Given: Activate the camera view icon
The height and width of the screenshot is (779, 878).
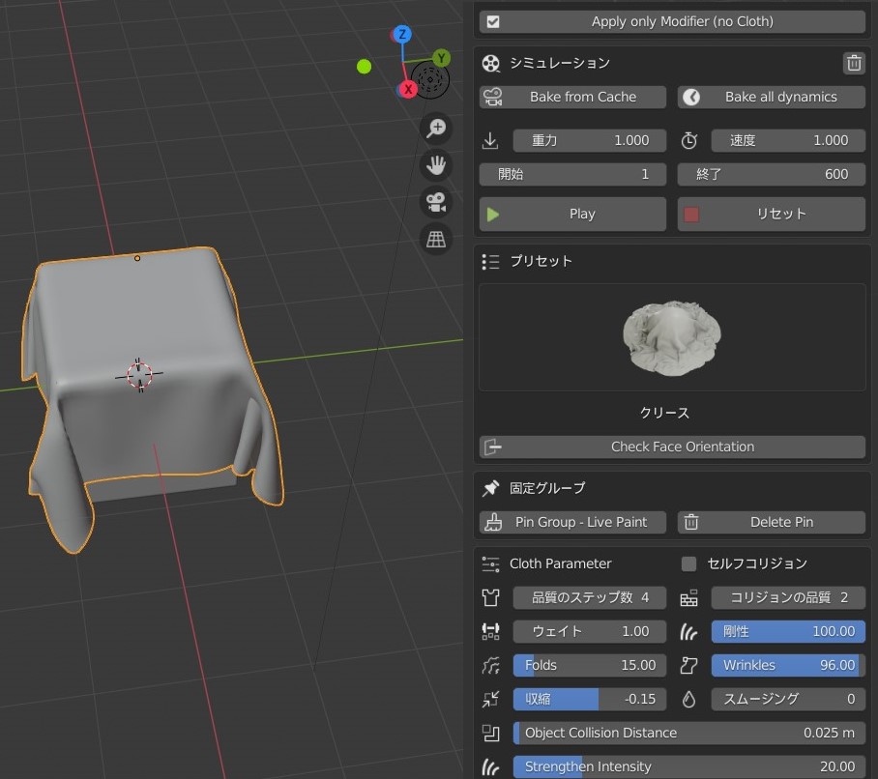Looking at the screenshot, I should pyautogui.click(x=436, y=202).
